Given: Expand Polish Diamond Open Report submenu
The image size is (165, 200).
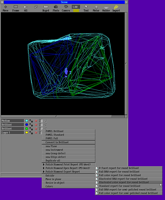Looking at the screenshot, I should click(x=68, y=168).
